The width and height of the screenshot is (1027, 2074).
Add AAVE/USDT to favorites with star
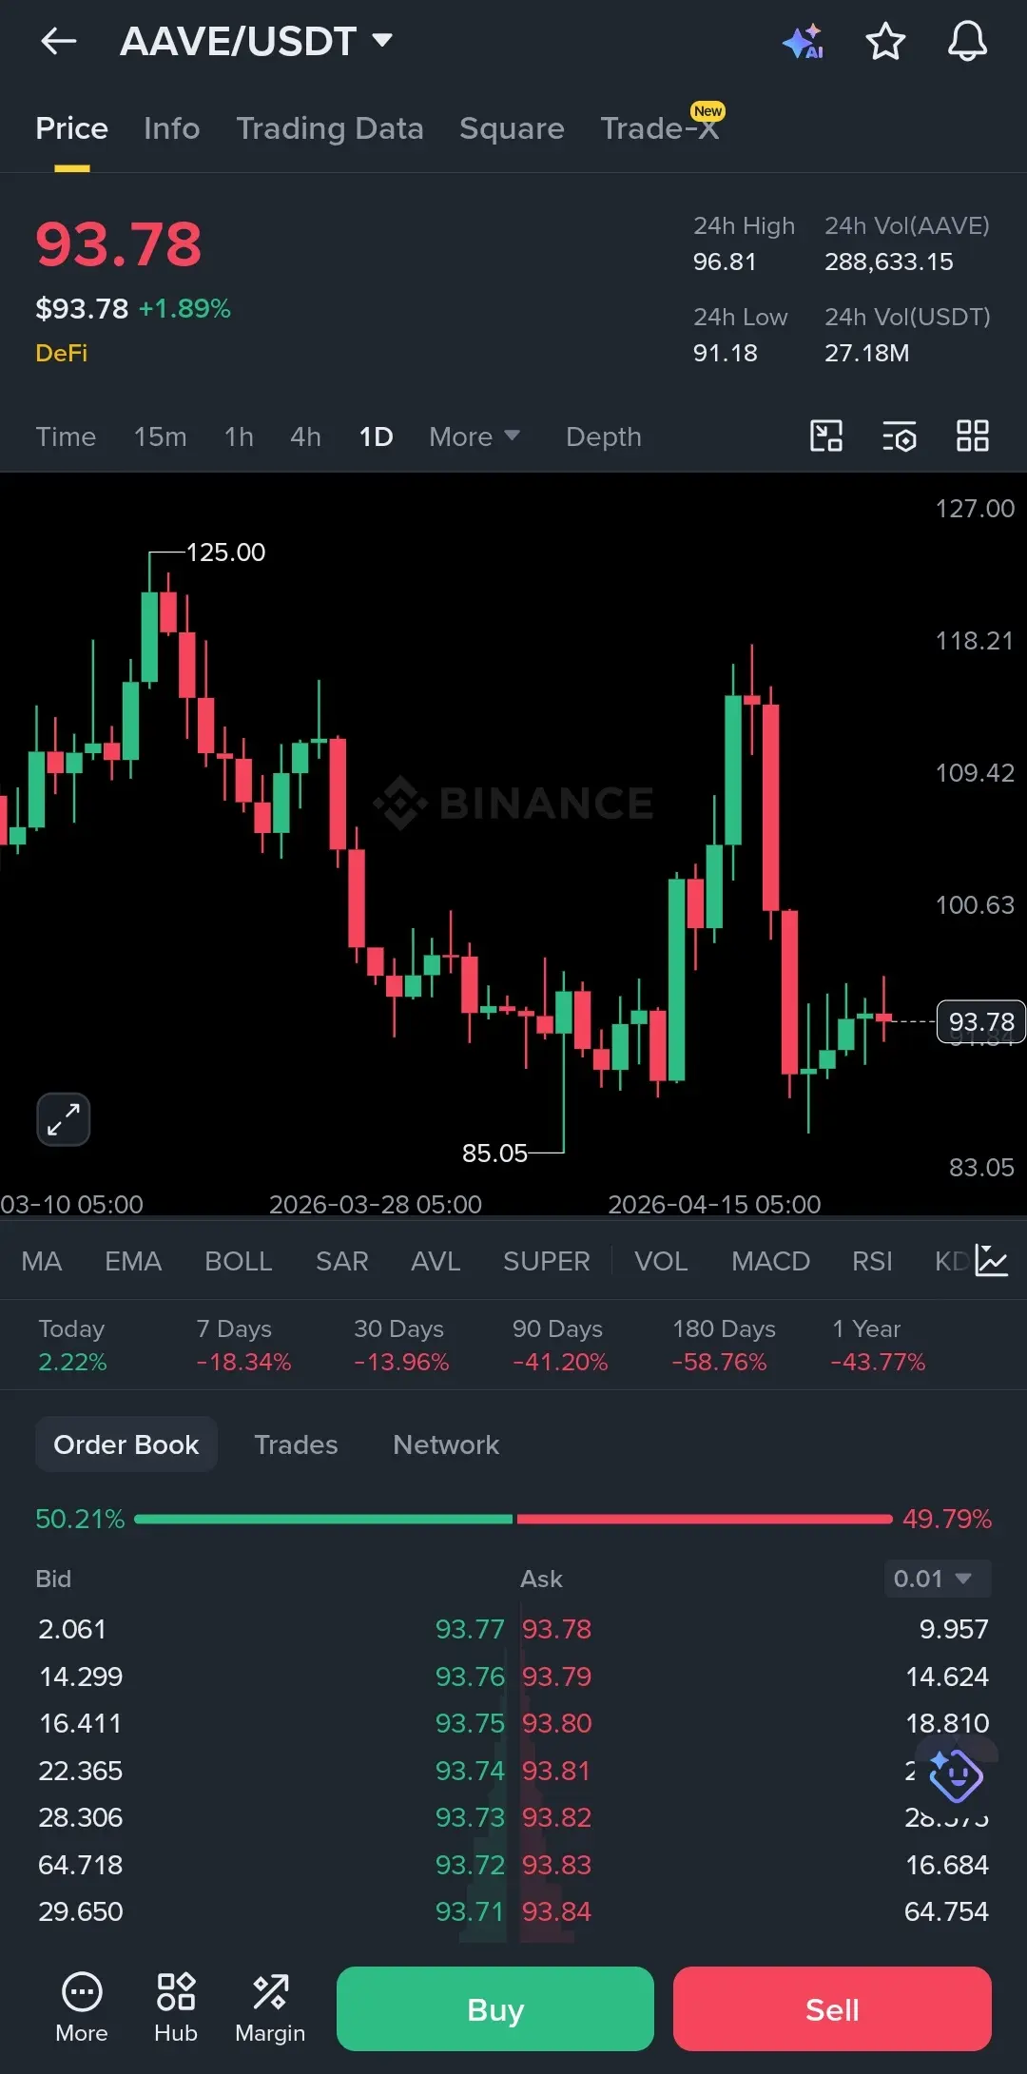pos(885,42)
